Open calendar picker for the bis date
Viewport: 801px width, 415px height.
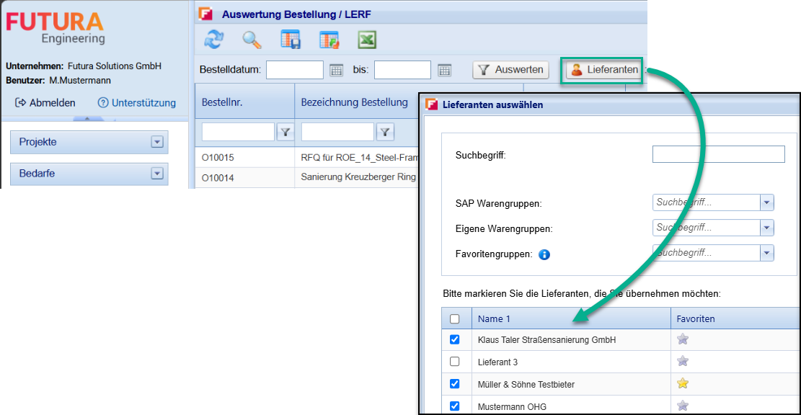444,70
